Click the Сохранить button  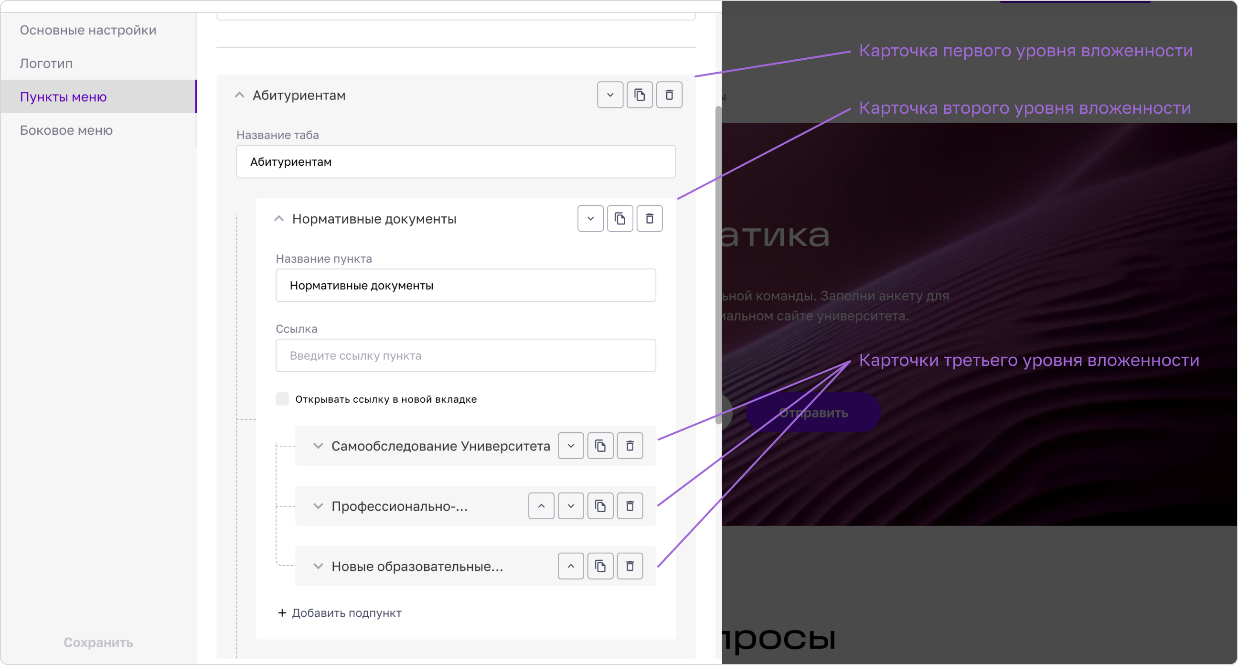[x=98, y=643]
